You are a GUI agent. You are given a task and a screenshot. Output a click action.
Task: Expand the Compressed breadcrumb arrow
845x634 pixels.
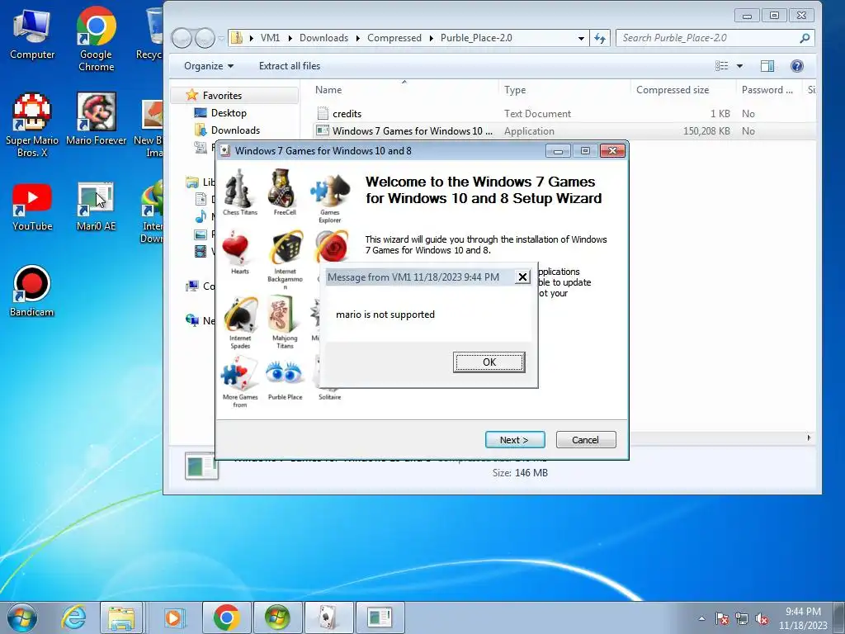(431, 38)
